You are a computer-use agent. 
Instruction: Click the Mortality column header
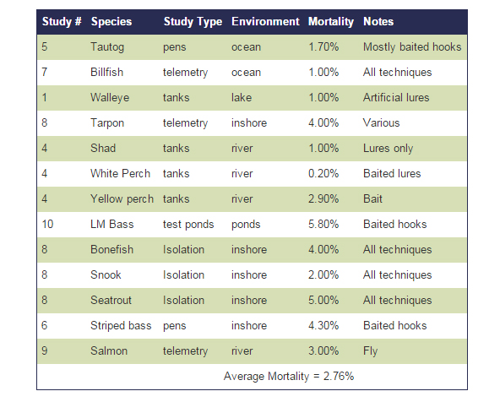click(x=331, y=21)
